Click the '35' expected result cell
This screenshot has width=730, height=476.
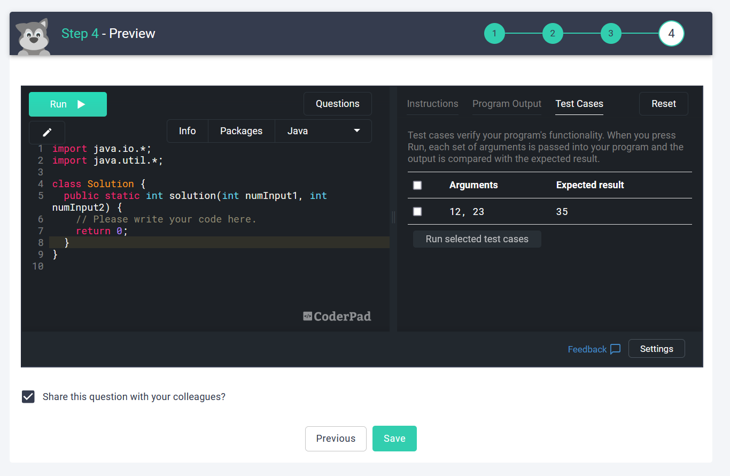pos(562,212)
